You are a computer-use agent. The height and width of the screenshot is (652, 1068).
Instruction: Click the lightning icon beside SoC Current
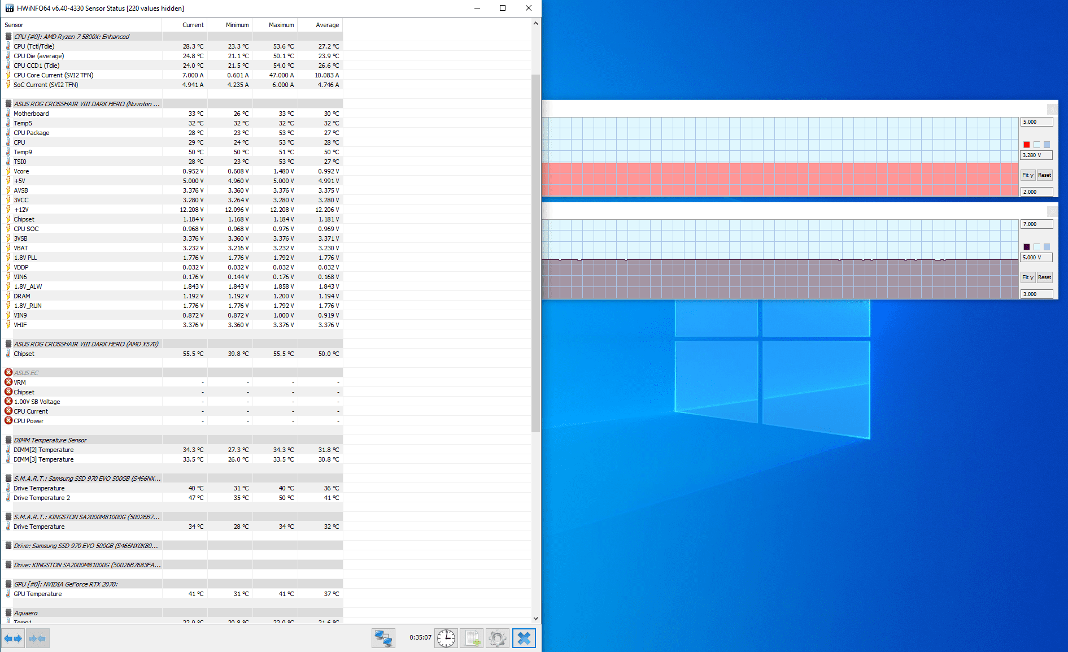[x=8, y=85]
